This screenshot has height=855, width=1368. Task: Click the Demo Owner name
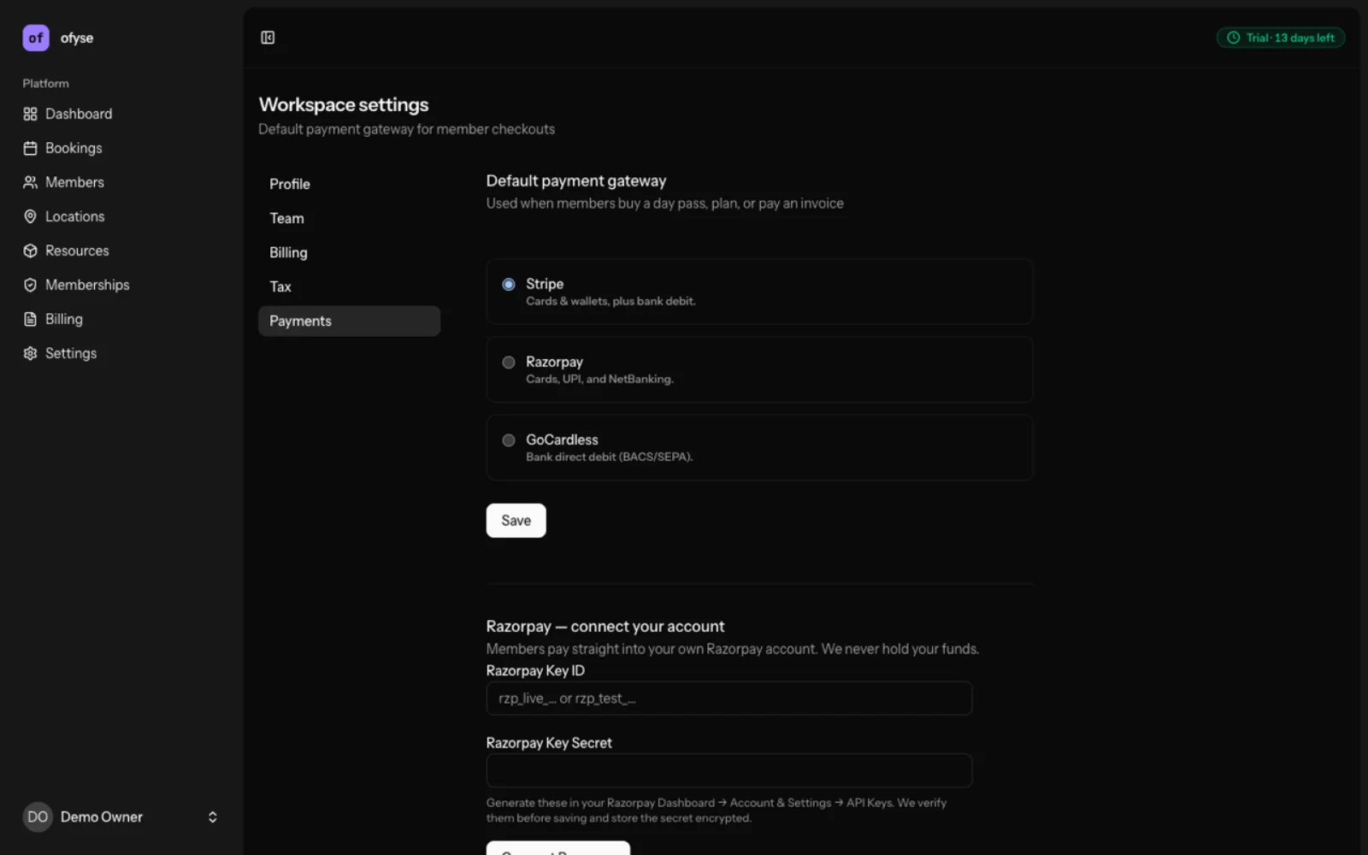[x=102, y=817]
